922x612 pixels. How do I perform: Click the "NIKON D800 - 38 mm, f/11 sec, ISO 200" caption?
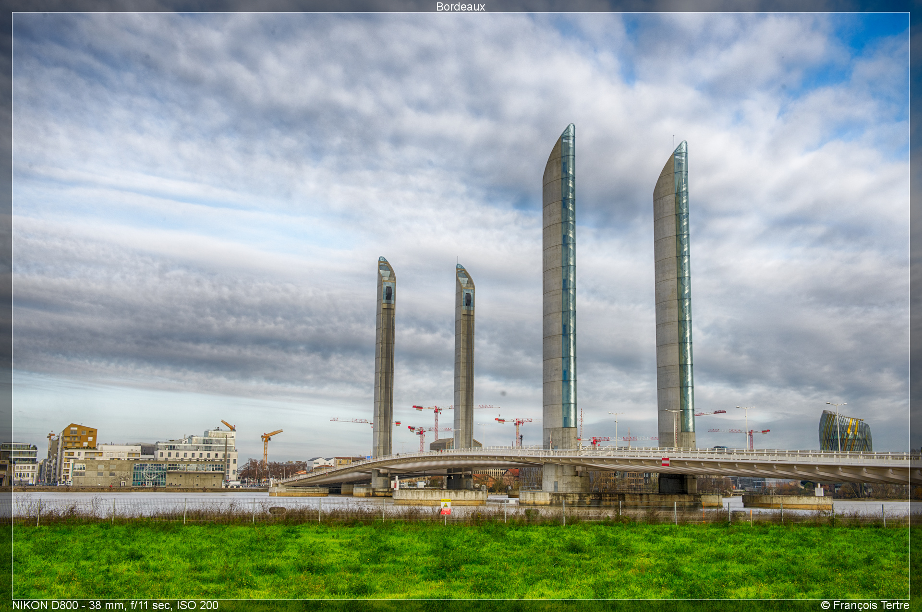click(115, 605)
